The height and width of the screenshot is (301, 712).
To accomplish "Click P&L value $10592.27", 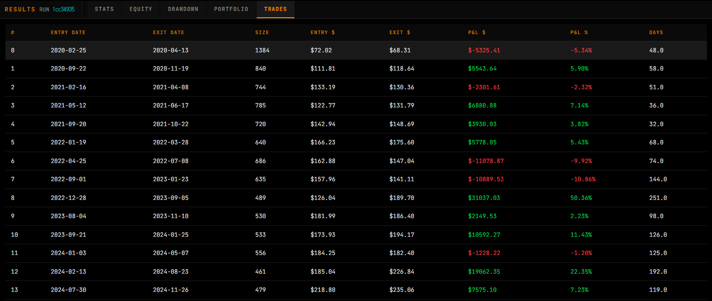I will coord(484,235).
